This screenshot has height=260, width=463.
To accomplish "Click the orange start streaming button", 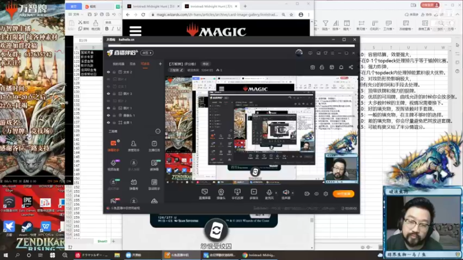I will point(343,194).
